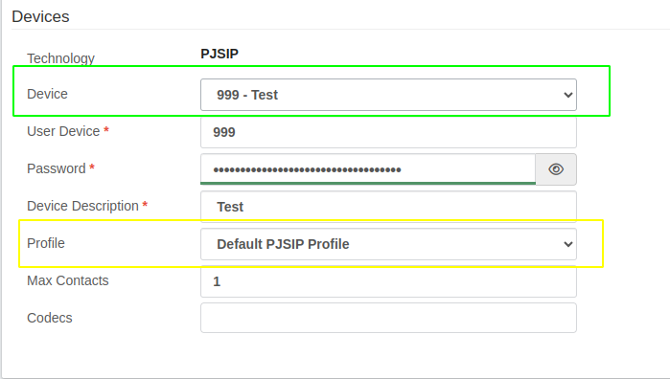Click the Max Contacts input field
The height and width of the screenshot is (379, 670).
click(388, 281)
